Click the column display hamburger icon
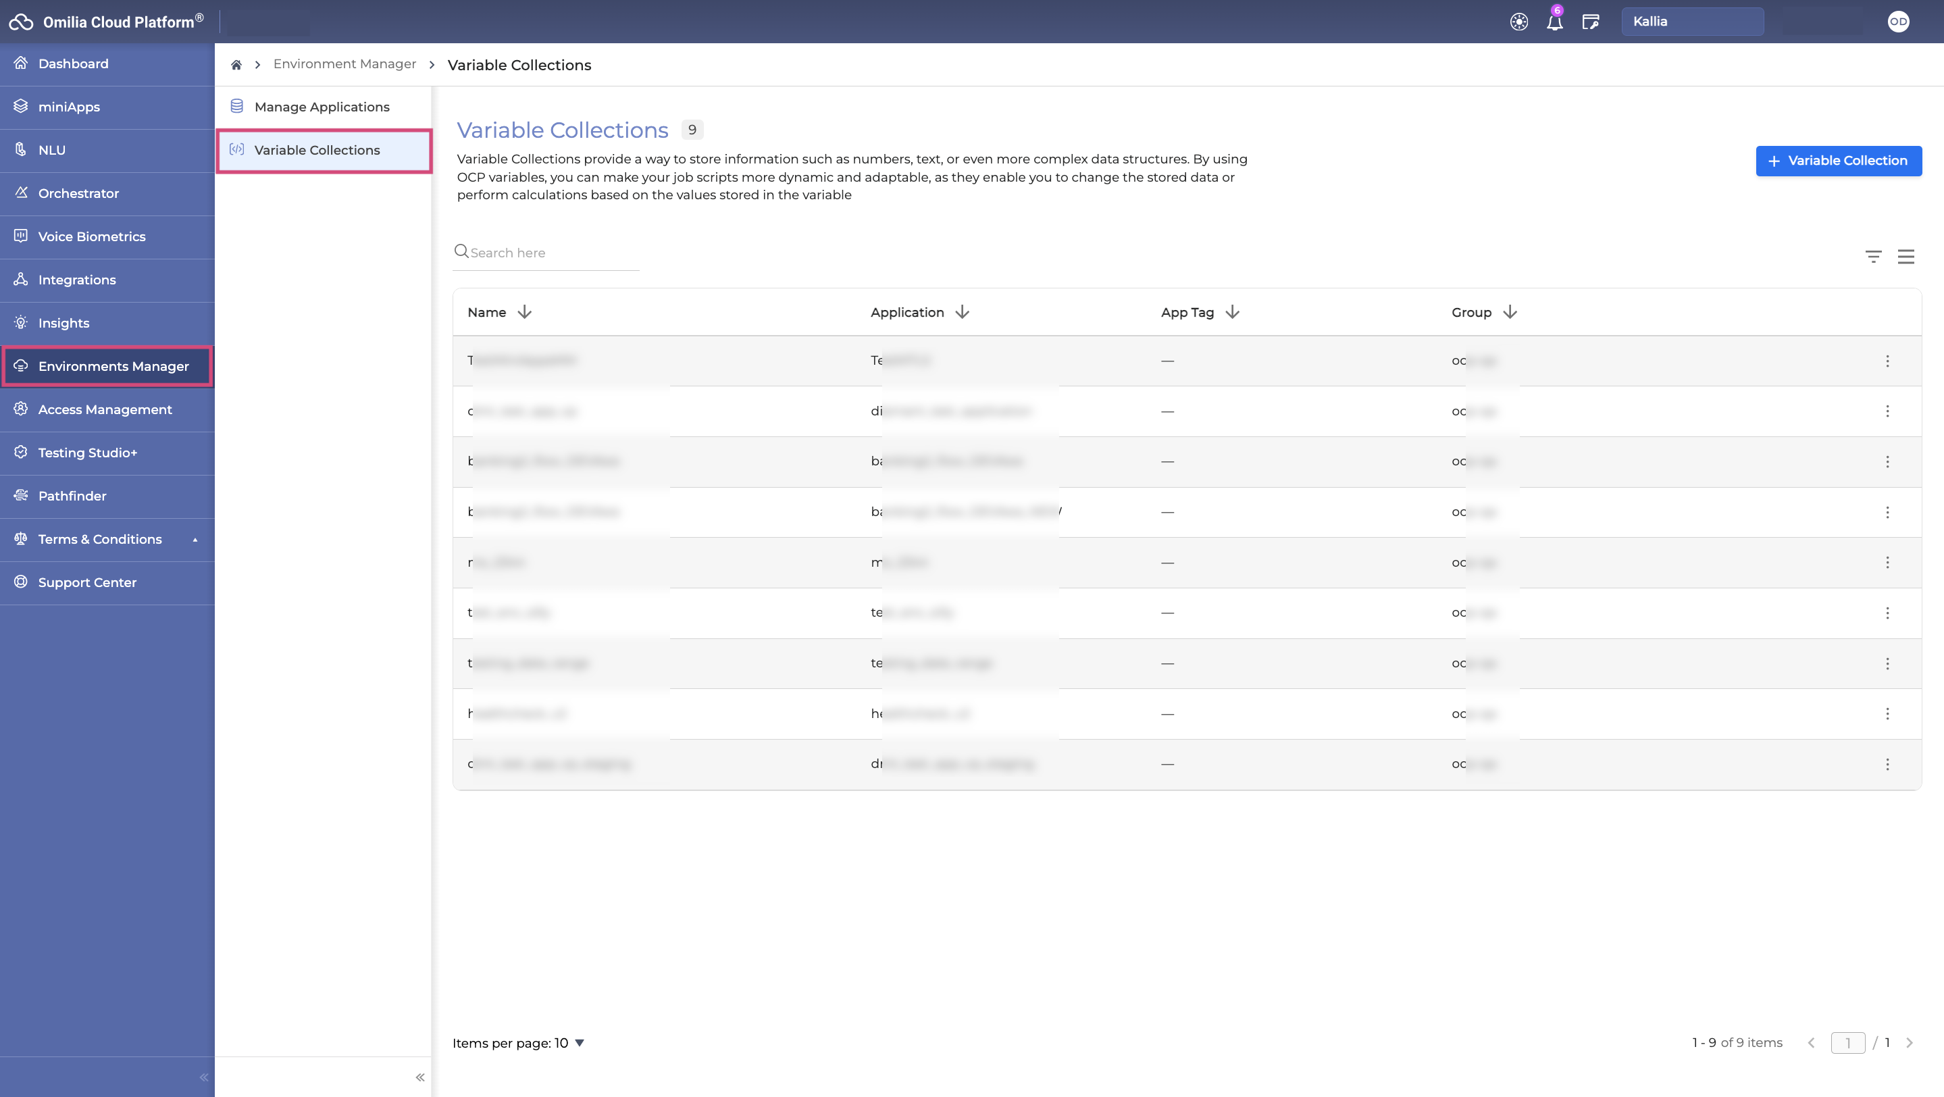 pos(1905,257)
